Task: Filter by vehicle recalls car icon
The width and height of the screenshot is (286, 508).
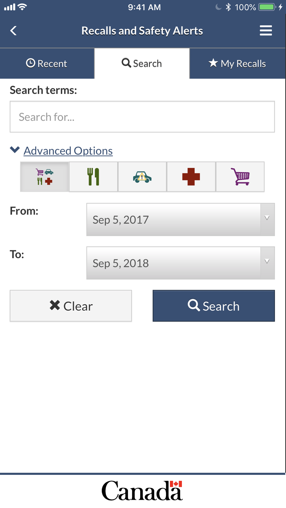Action: tap(142, 177)
